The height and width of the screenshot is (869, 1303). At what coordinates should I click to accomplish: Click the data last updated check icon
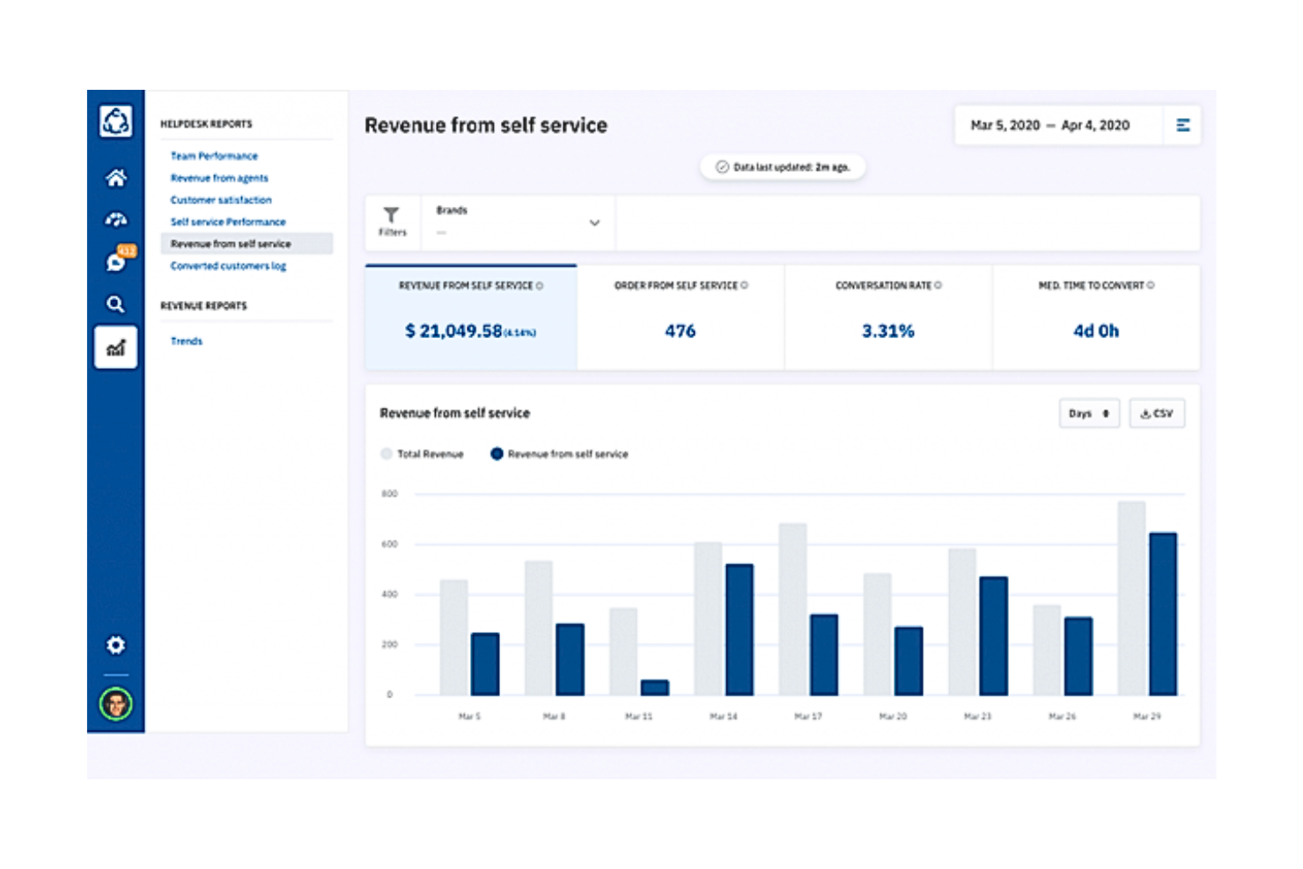722,167
